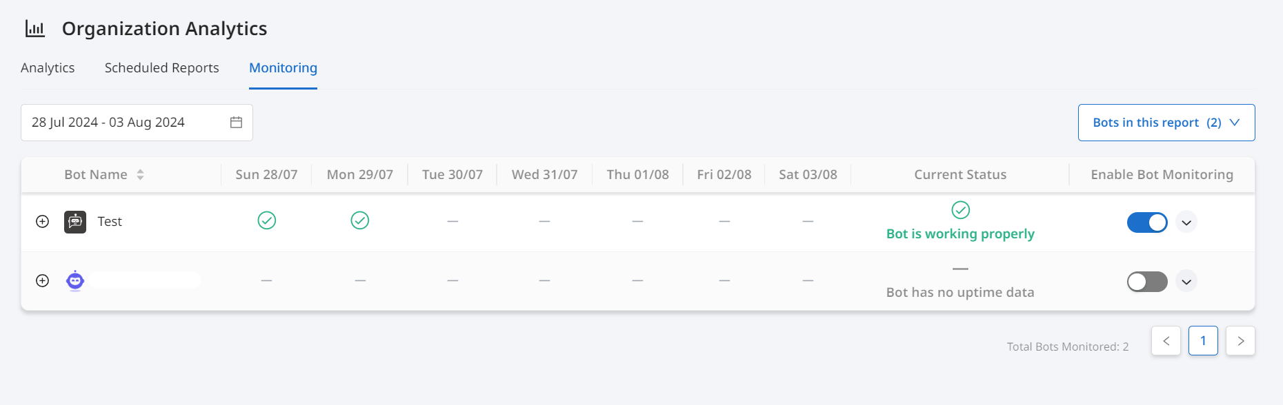Click Test bot's Sunday 28/07 checkmark
Viewport: 1283px width, 405px height.
point(267,220)
